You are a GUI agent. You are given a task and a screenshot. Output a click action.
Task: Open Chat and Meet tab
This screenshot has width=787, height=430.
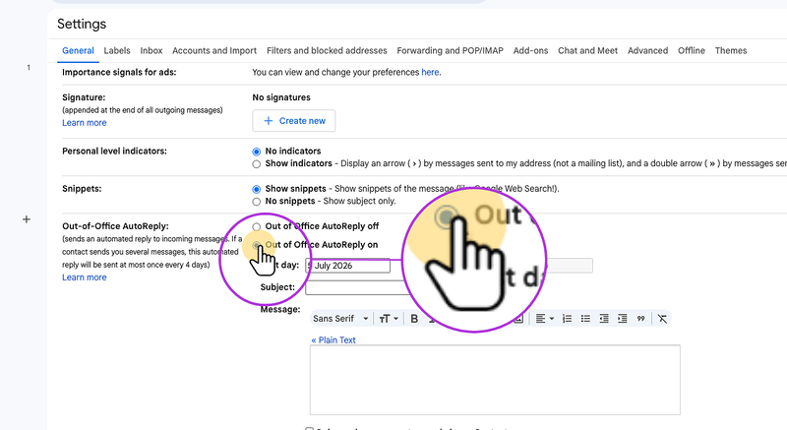(x=587, y=51)
